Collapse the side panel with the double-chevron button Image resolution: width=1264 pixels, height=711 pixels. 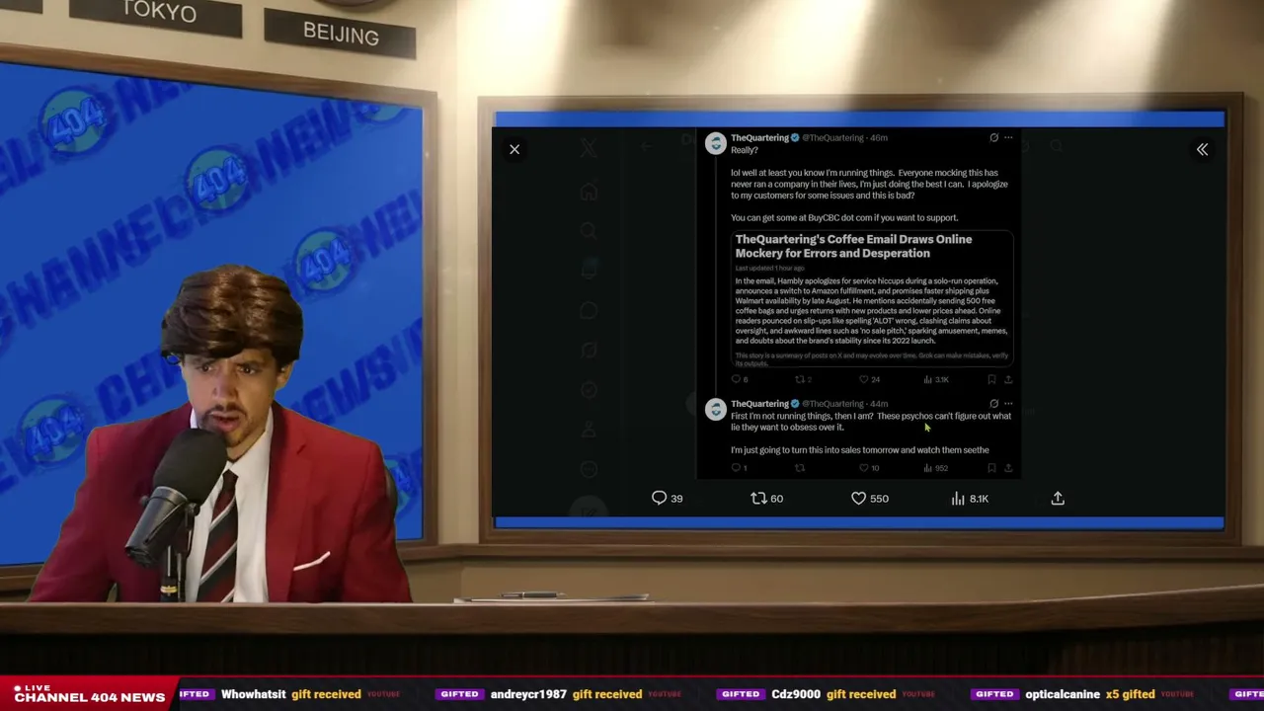tap(1202, 149)
